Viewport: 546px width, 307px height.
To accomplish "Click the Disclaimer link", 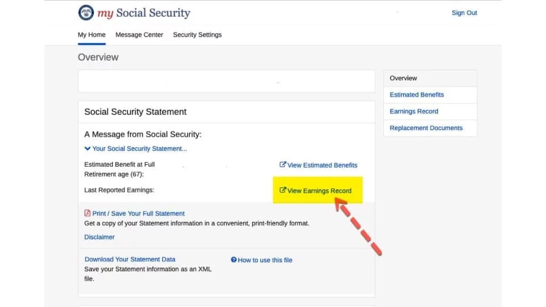I will (x=99, y=237).
